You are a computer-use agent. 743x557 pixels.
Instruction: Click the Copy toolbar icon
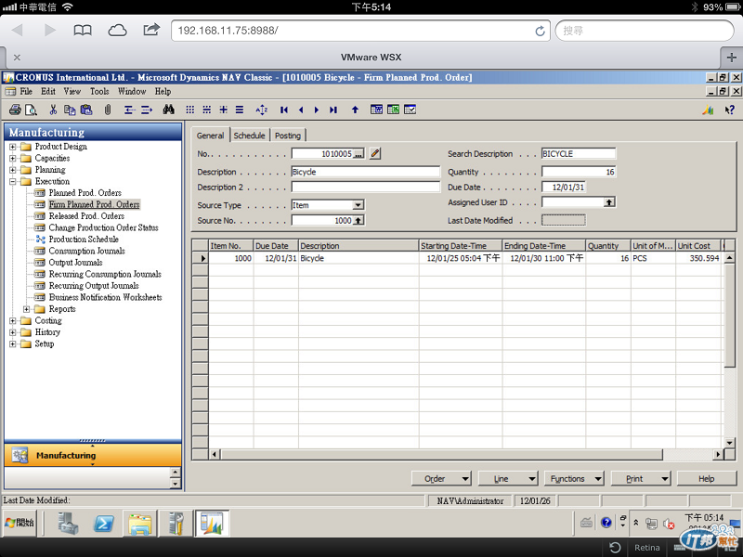coord(70,110)
